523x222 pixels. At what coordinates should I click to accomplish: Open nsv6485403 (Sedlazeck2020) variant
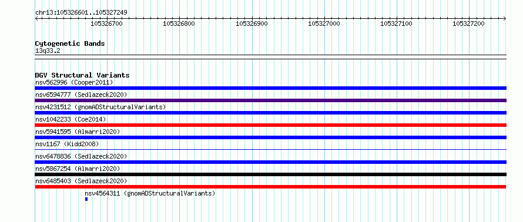tap(81, 181)
